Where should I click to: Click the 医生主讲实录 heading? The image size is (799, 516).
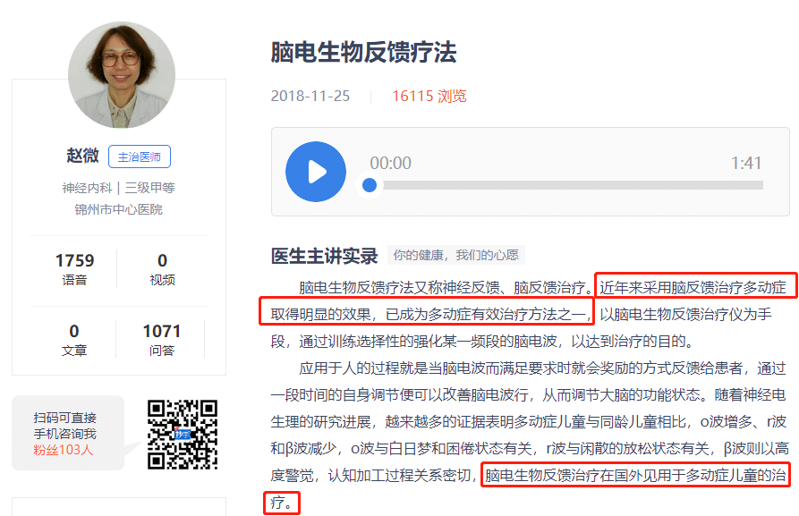(324, 256)
